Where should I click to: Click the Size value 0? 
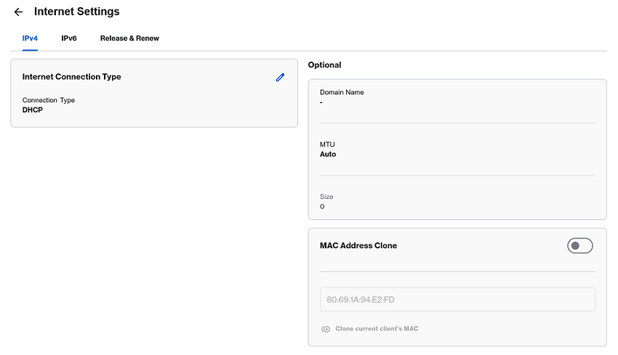322,207
